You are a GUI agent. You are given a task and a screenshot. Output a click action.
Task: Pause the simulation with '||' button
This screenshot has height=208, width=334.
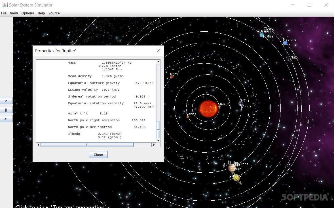[x=6, y=110]
